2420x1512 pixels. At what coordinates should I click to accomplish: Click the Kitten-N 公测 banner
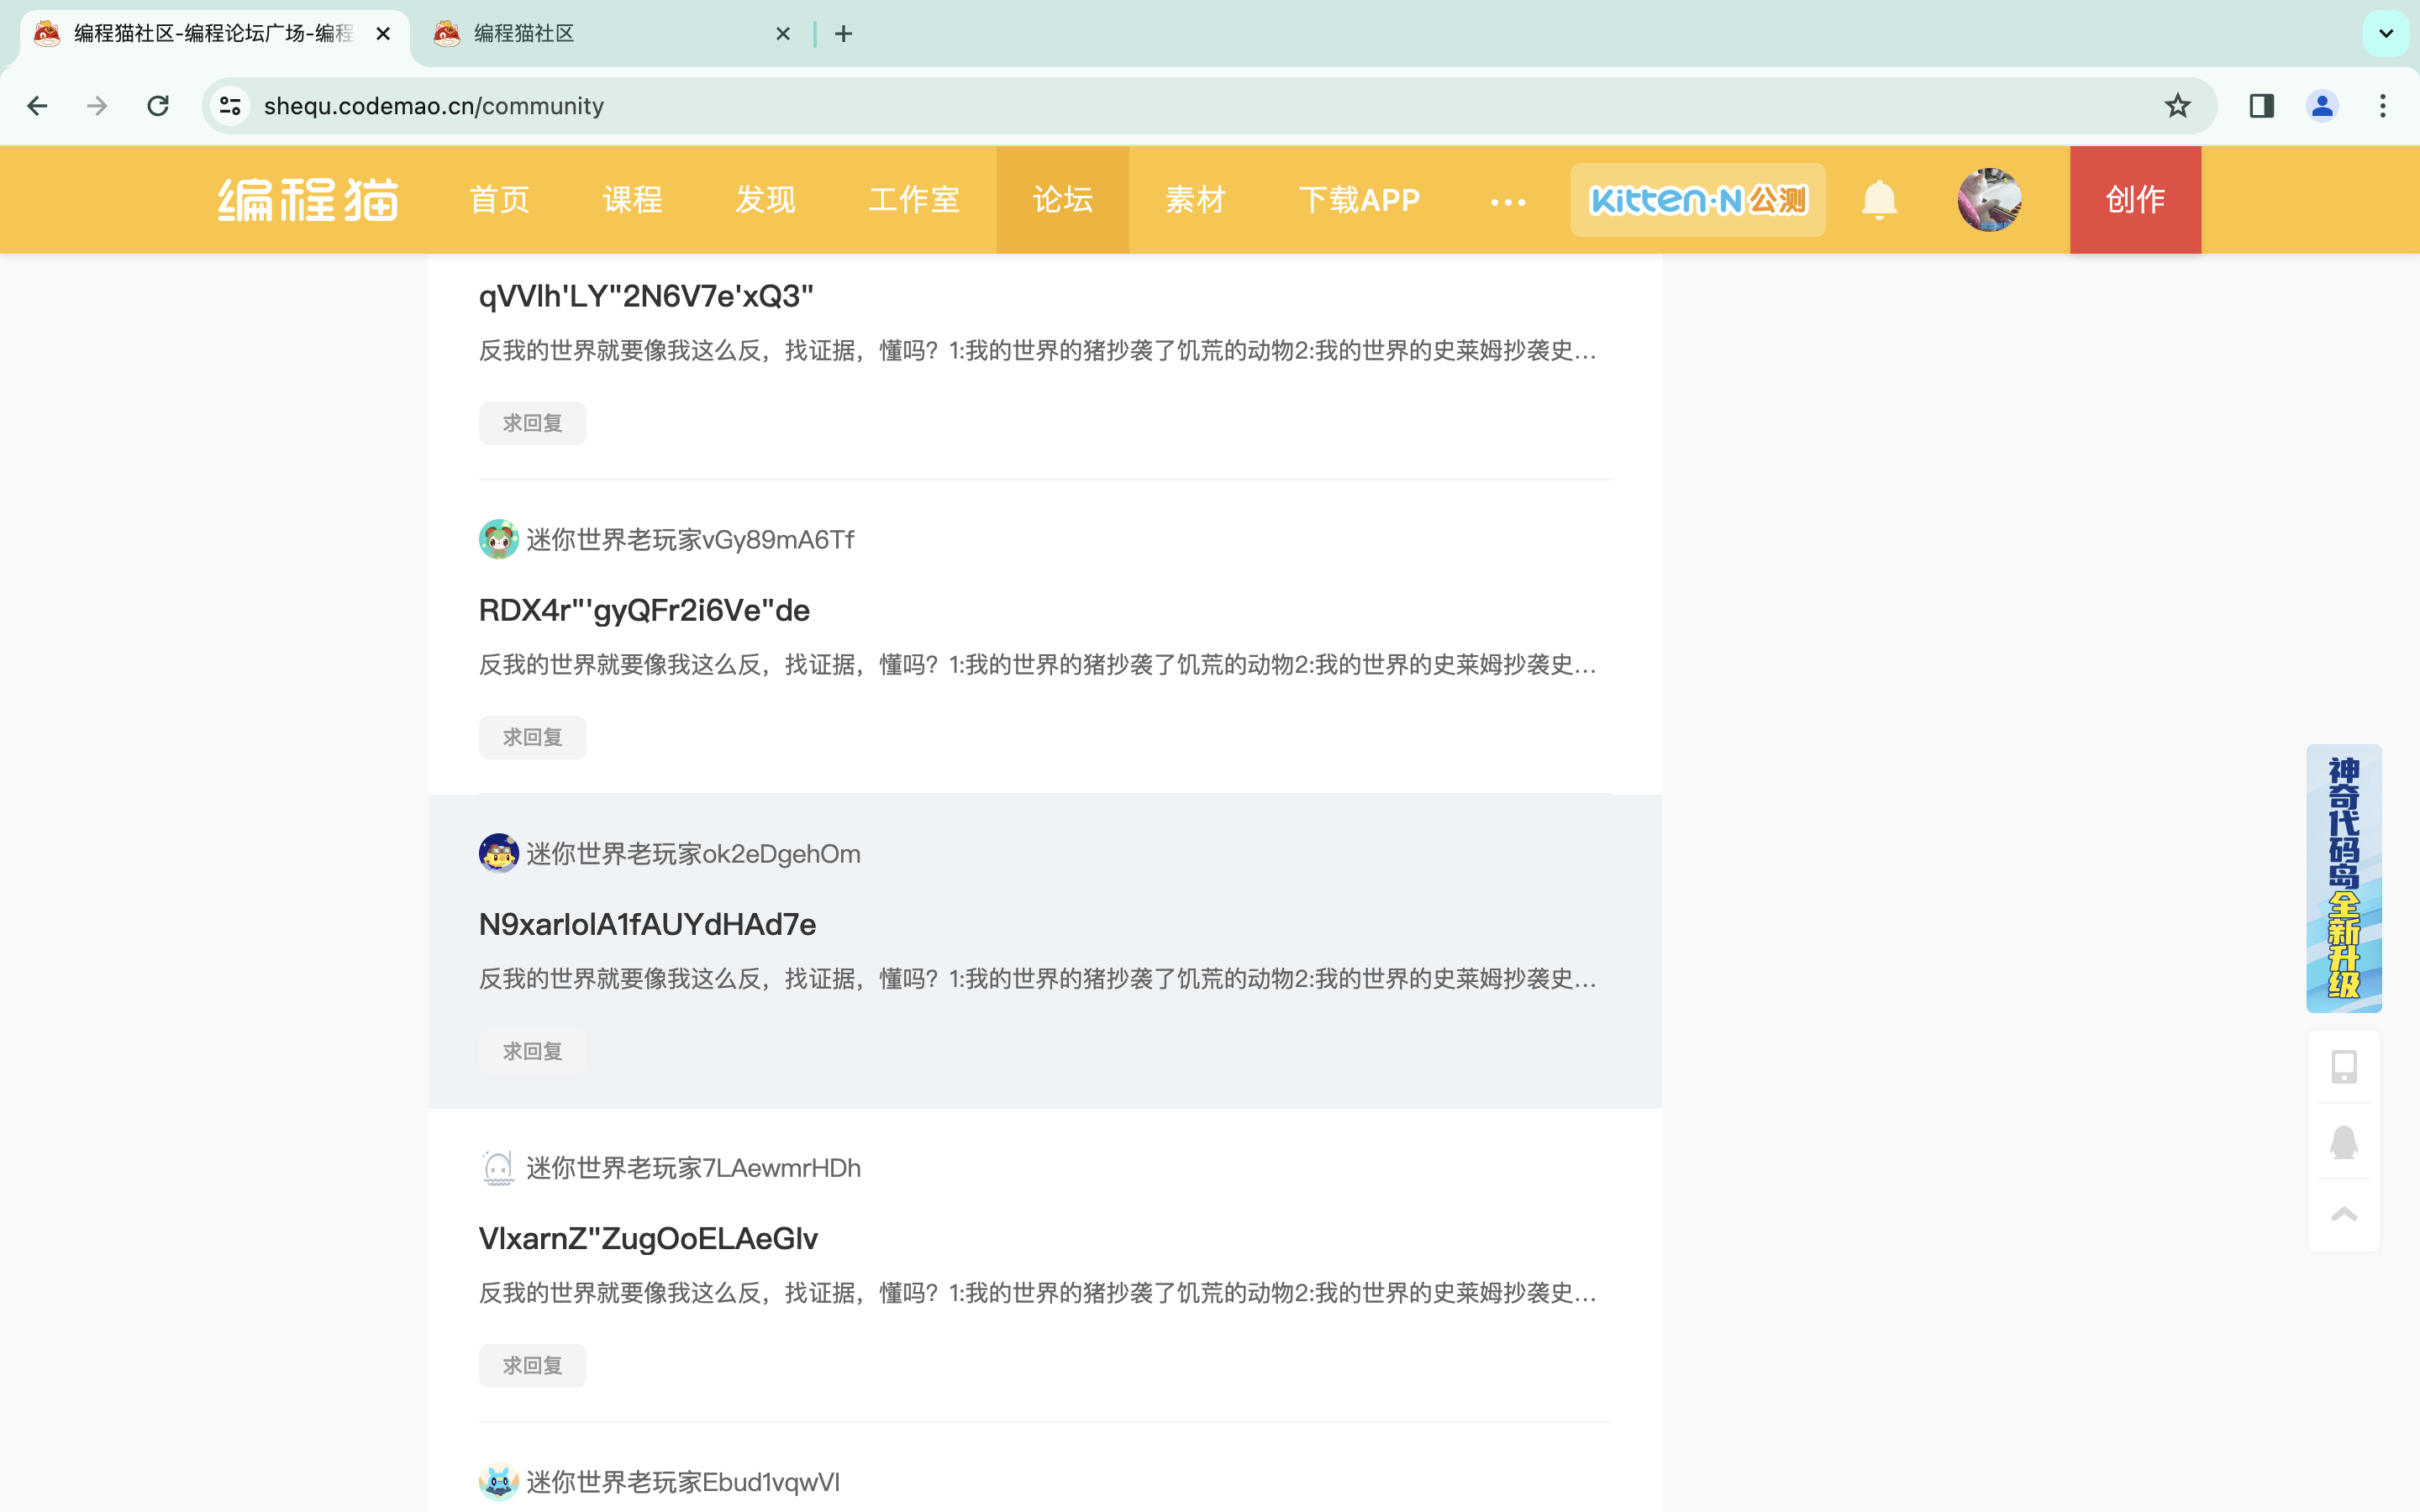tap(1697, 199)
